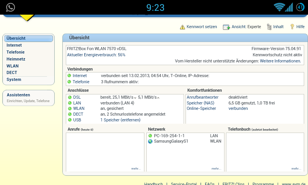Image resolution: width=308 pixels, height=185 pixels.
Task: Open the WLAN sidebar menu
Action: pyautogui.click(x=12, y=66)
